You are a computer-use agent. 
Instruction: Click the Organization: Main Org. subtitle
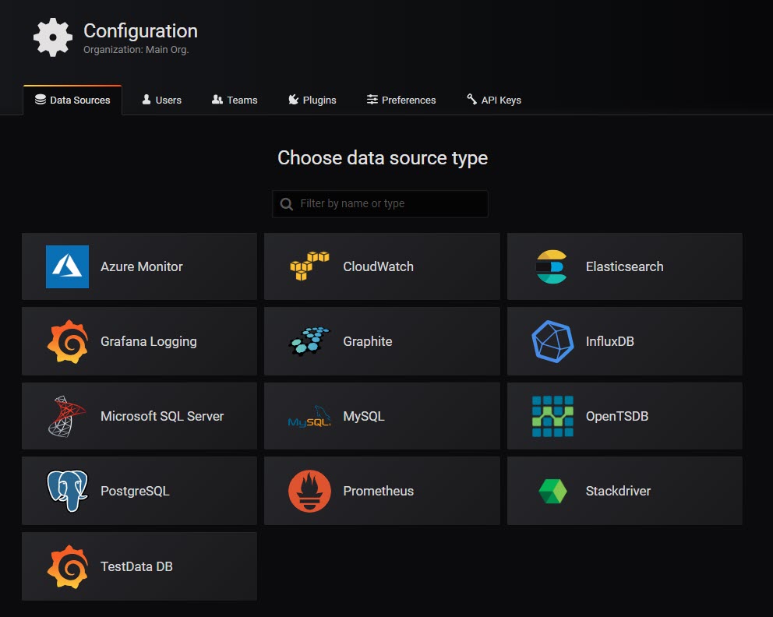136,50
